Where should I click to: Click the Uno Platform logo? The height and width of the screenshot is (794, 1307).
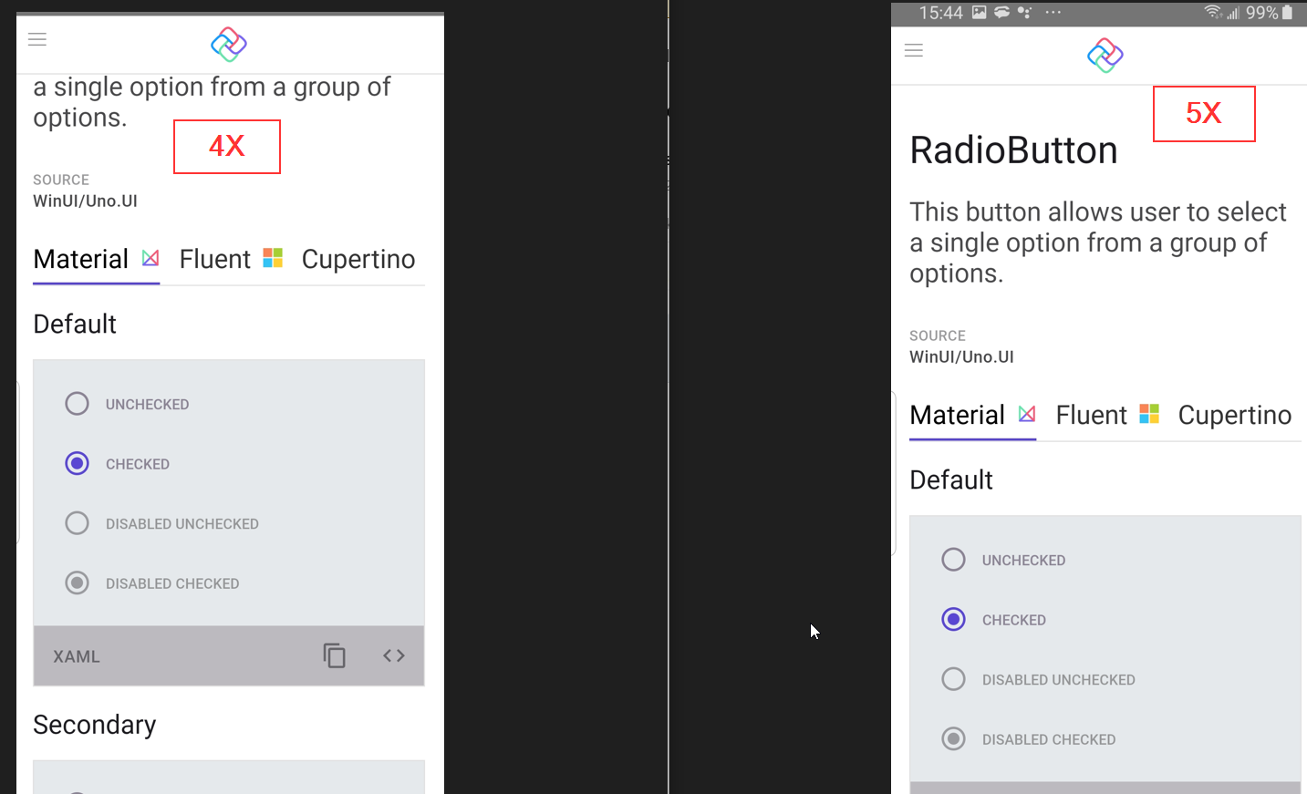point(228,44)
